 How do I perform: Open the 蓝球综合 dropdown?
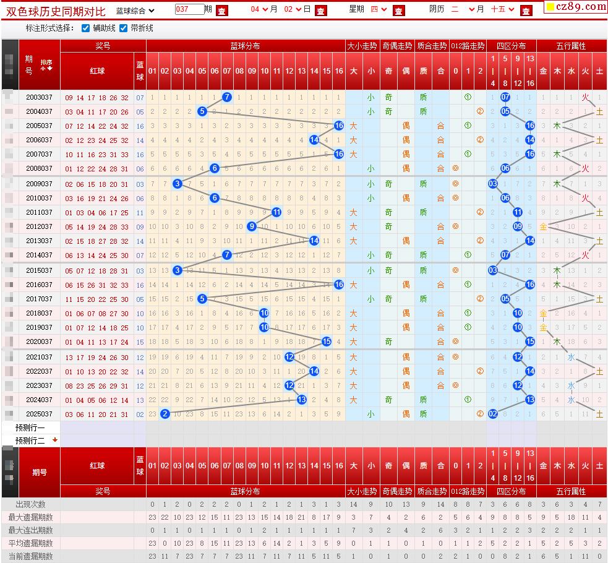click(135, 11)
